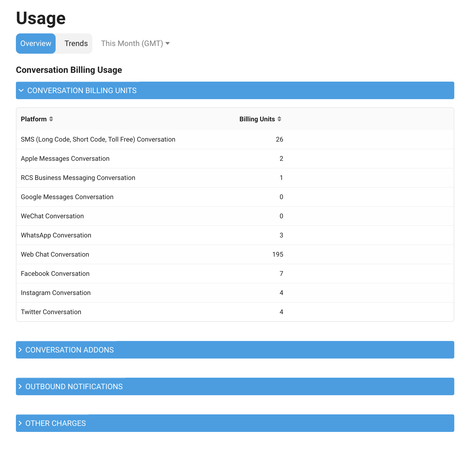Click the Facebook billing units value 7
Viewport: 474px width, 453px height.
click(281, 274)
